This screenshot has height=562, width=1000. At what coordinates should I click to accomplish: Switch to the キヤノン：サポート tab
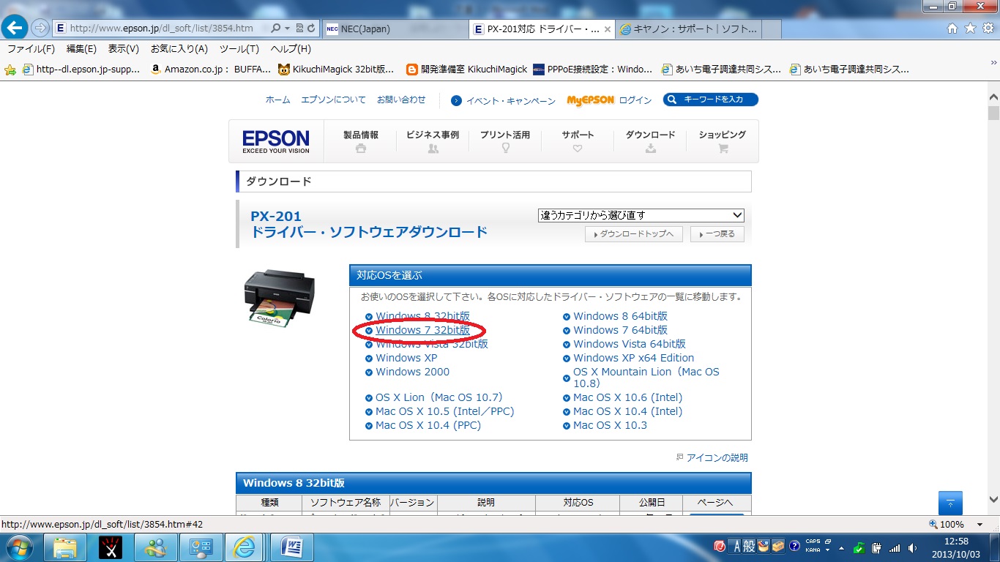pos(688,29)
